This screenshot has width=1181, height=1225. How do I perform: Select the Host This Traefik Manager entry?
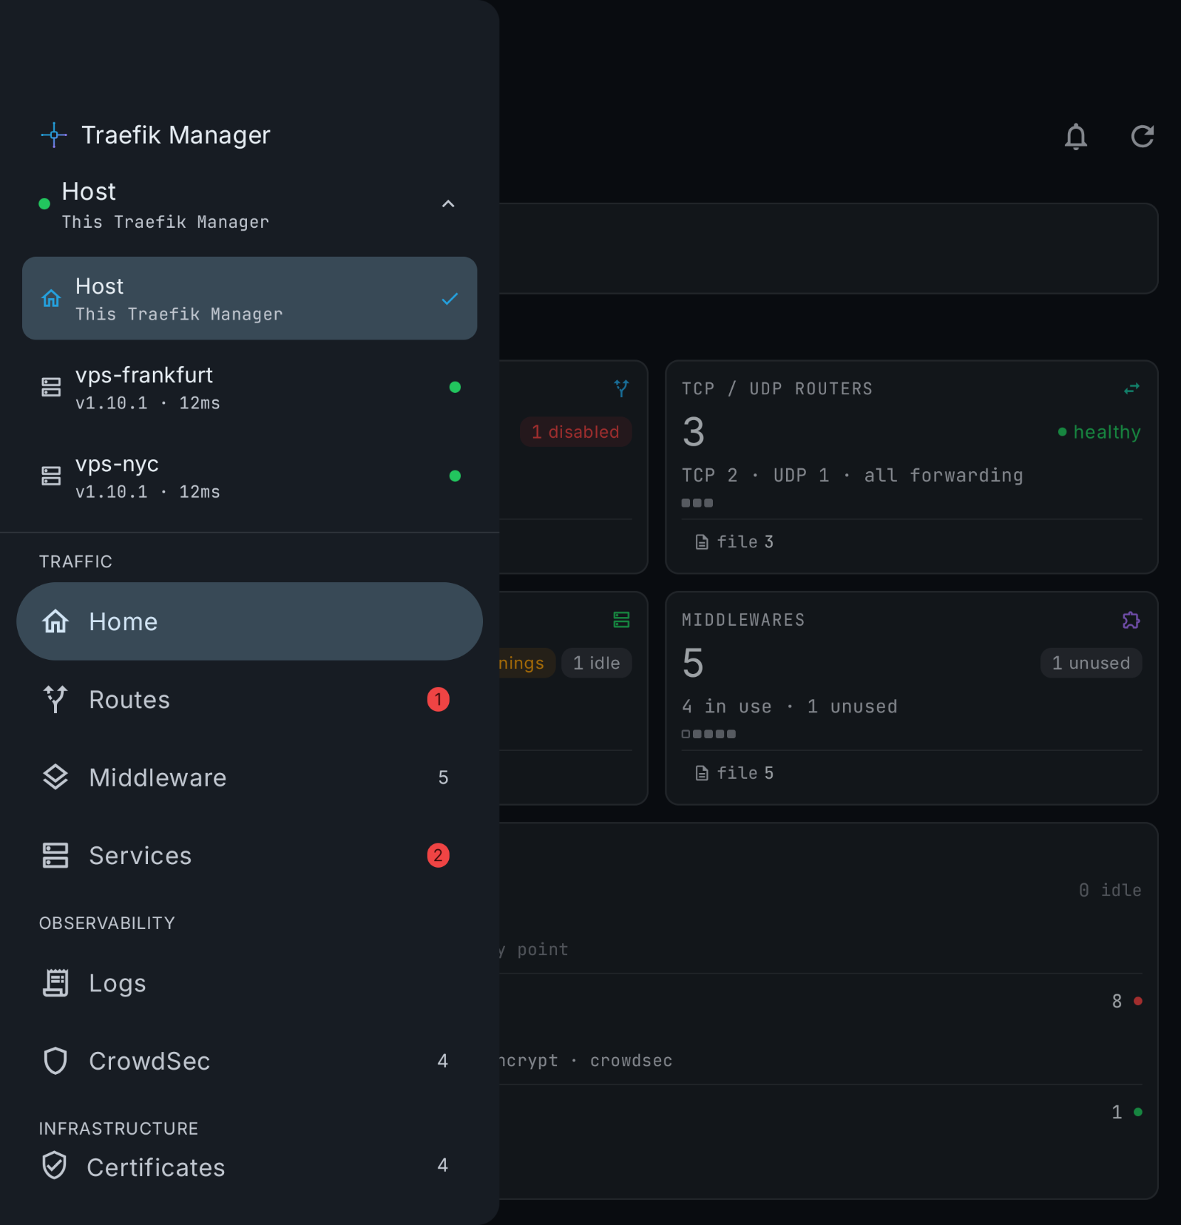click(x=250, y=298)
